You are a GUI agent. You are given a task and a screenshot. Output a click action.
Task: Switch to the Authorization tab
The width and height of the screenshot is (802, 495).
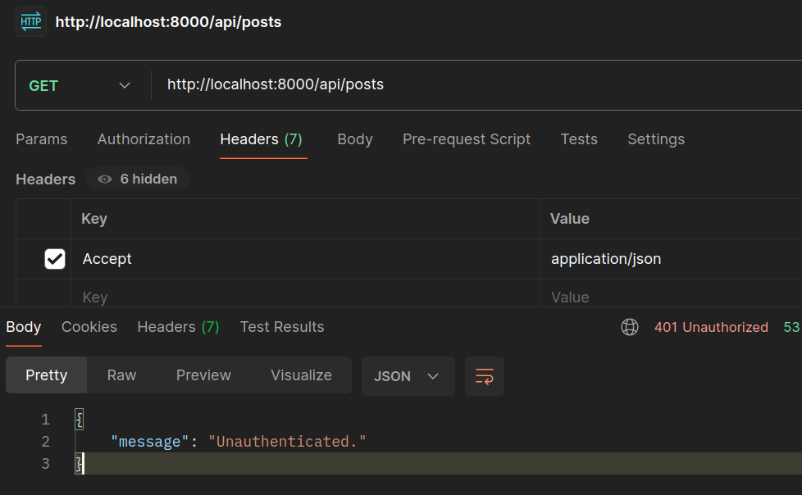tap(144, 139)
